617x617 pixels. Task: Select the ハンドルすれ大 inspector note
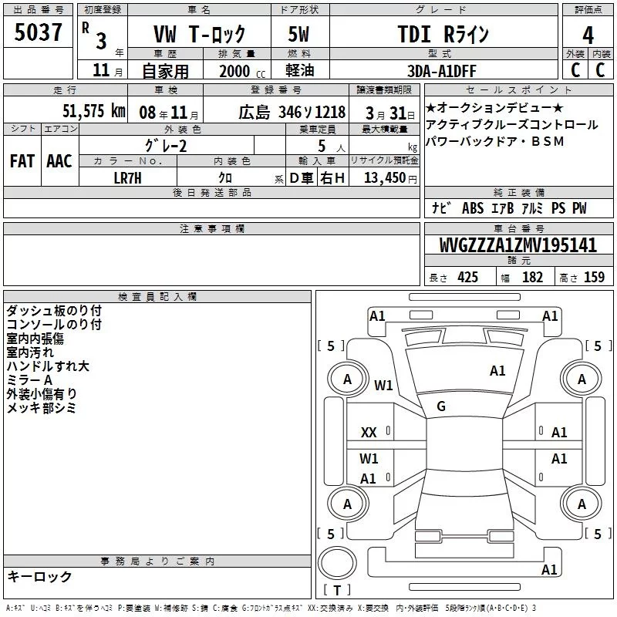point(48,366)
